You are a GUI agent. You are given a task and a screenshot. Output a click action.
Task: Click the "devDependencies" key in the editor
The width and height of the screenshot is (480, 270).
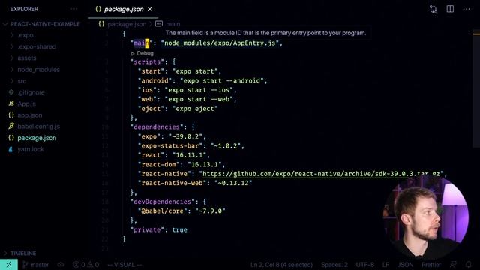pyautogui.click(x=163, y=202)
